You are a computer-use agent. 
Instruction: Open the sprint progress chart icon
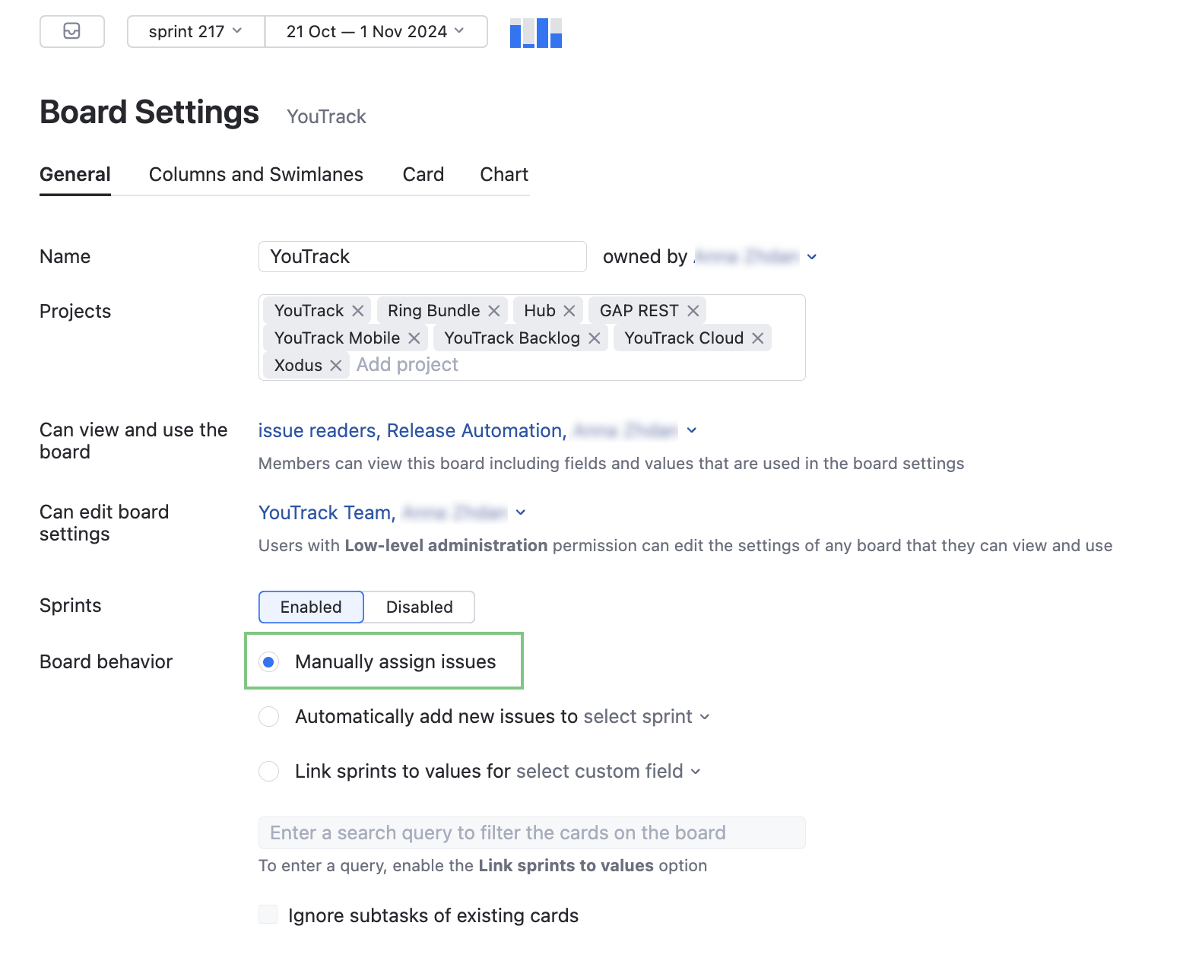pos(535,33)
